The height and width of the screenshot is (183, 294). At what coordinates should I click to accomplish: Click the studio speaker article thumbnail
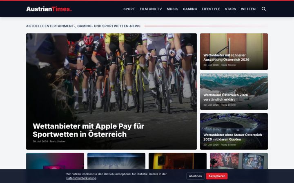click(178, 161)
